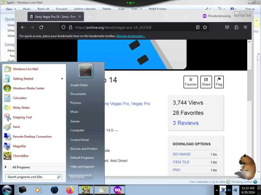Image resolution: width=261 pixels, height=195 pixels.
Task: Switch to Firefox private browsing taskbar button
Action: [x=118, y=190]
